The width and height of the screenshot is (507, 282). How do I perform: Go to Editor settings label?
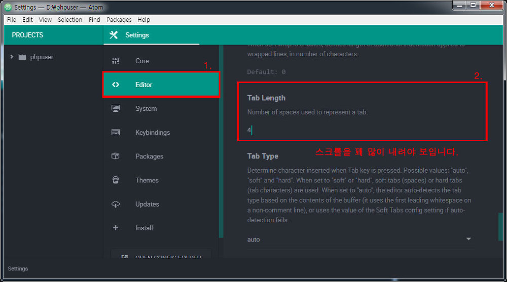143,85
